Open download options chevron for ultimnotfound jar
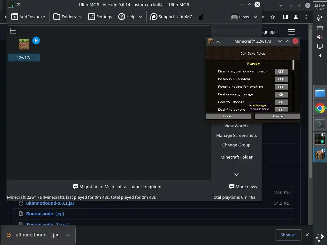 click(68, 235)
